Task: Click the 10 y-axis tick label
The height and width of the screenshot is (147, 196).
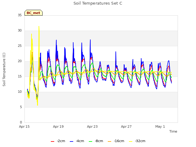Action: click(20, 92)
